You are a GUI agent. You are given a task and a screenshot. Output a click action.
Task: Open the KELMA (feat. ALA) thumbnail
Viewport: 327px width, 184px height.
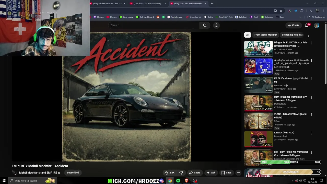pos(258,139)
